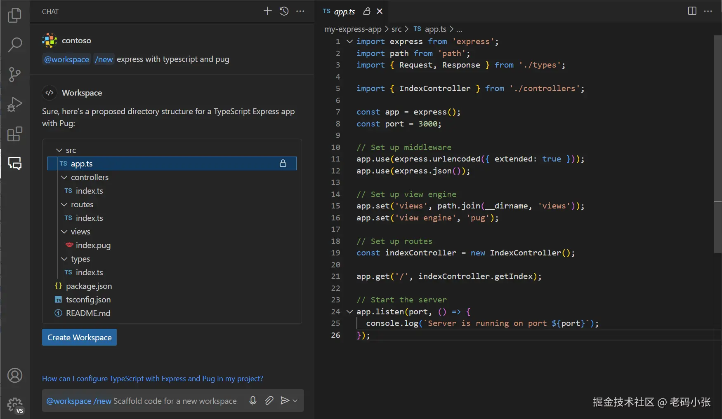Fold the app.listen block at line 24
This screenshot has width=722, height=419.
pos(349,312)
